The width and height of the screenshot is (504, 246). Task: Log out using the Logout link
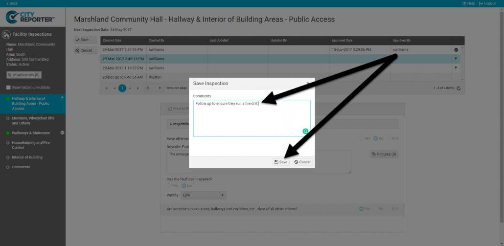(x=487, y=3)
